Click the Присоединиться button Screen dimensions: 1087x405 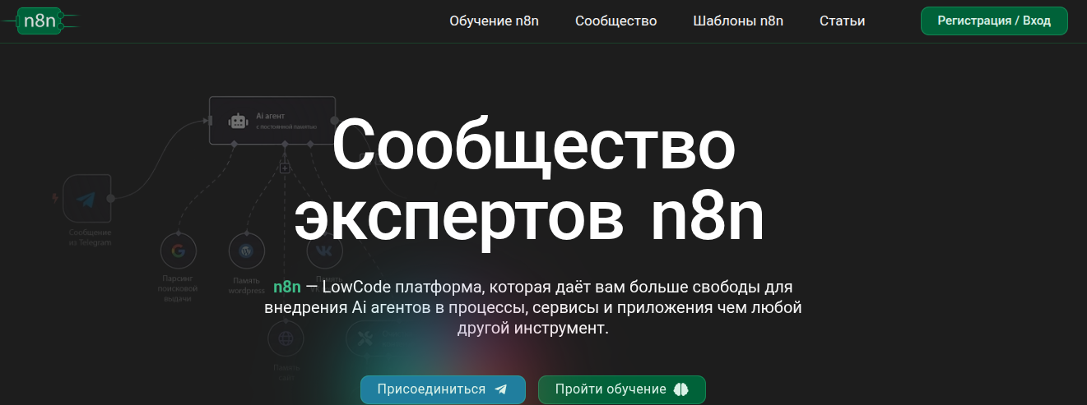coord(443,389)
